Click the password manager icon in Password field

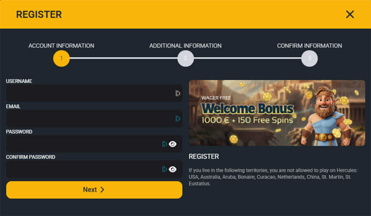click(x=164, y=144)
